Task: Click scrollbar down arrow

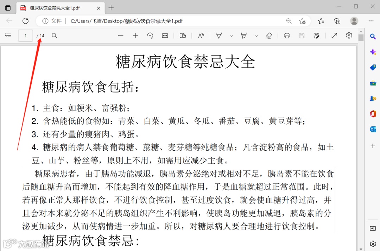Action: tap(361, 249)
